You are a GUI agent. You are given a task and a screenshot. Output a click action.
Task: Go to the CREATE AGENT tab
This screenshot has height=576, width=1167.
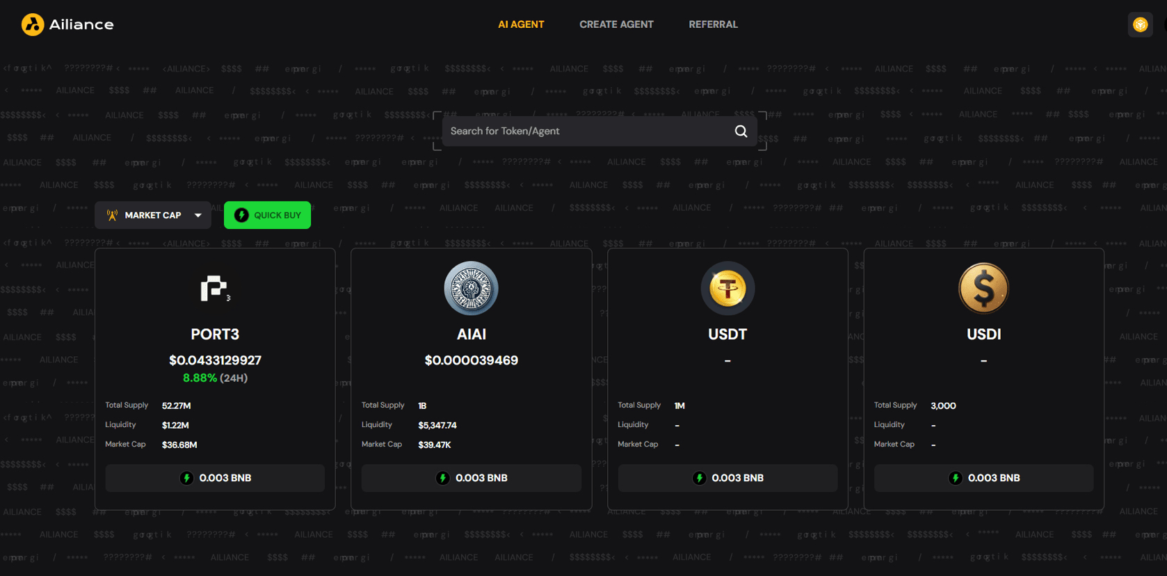(616, 24)
